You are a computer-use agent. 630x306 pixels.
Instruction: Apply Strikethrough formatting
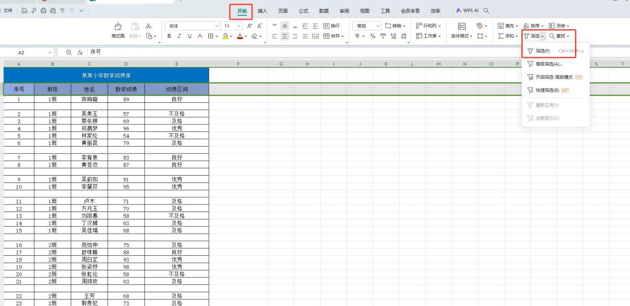pyautogui.click(x=200, y=36)
